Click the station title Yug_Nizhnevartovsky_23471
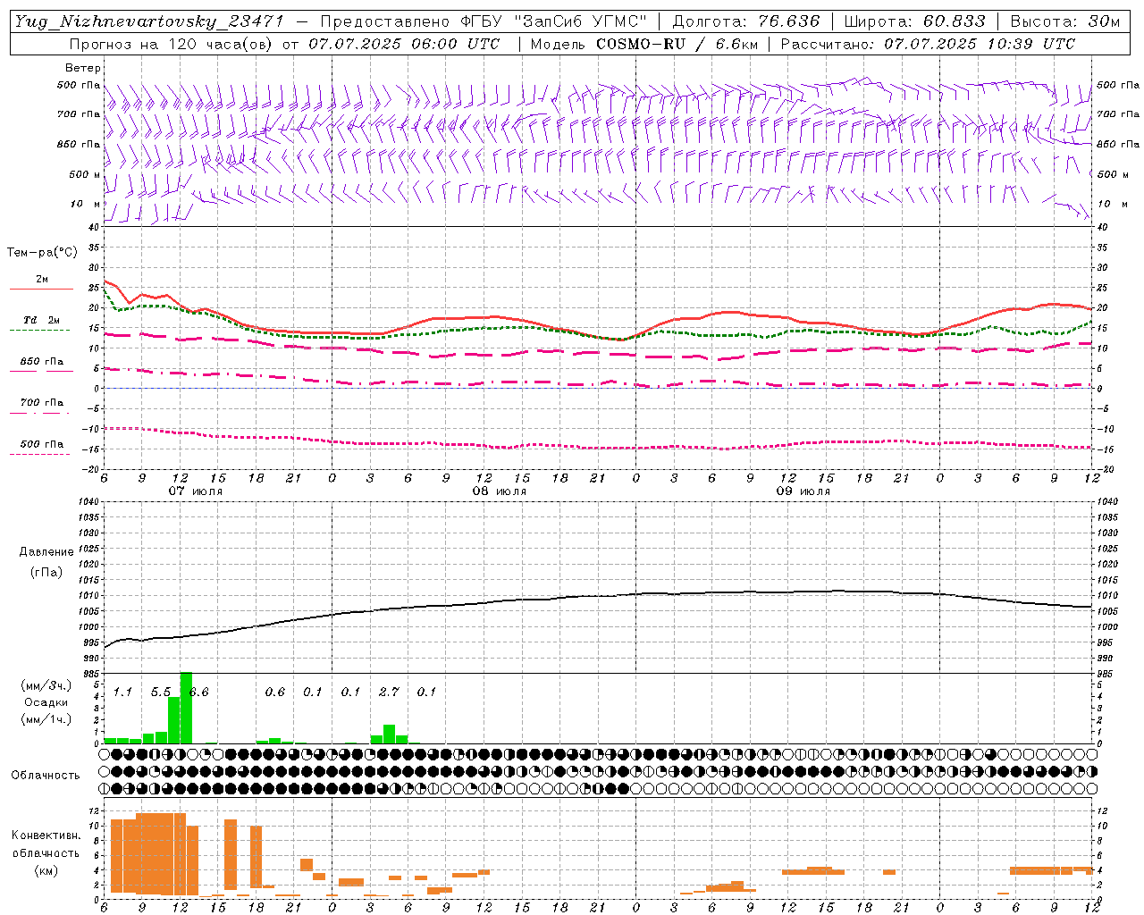 [x=149, y=22]
